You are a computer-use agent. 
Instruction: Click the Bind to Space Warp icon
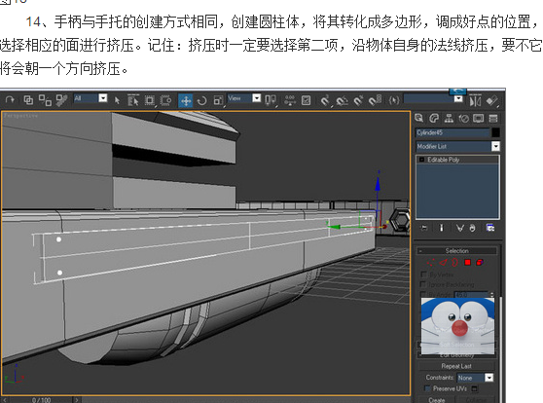[x=62, y=100]
